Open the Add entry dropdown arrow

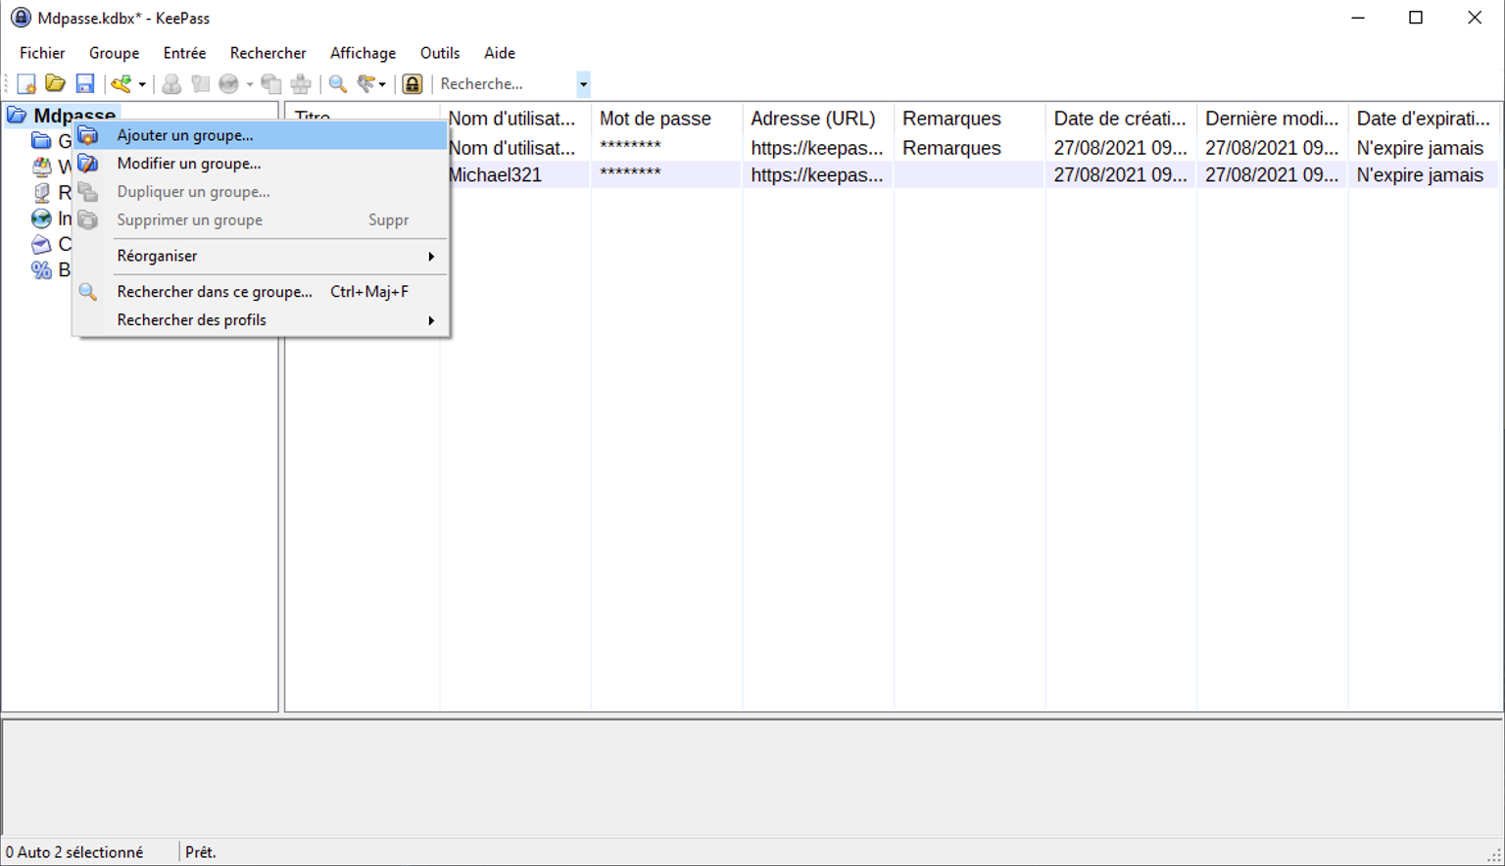[x=142, y=84]
